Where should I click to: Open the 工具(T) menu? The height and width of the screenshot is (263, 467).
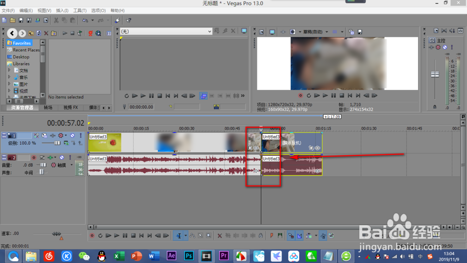coord(80,10)
